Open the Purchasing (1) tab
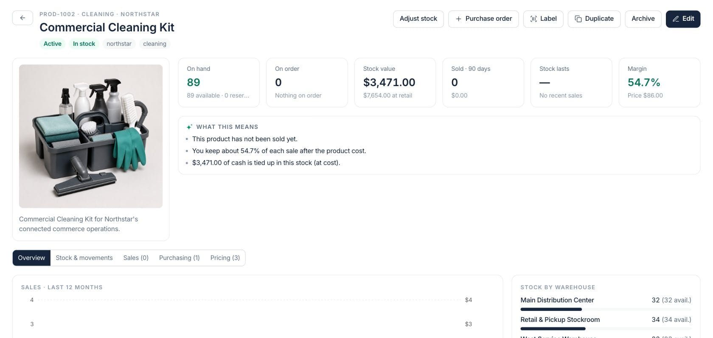The height and width of the screenshot is (338, 713). click(x=179, y=258)
